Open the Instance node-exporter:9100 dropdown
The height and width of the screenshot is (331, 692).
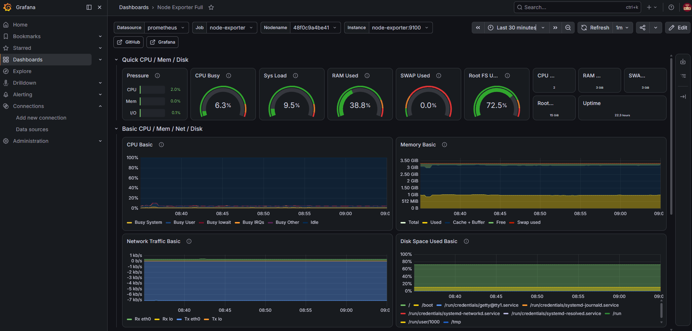click(x=401, y=28)
